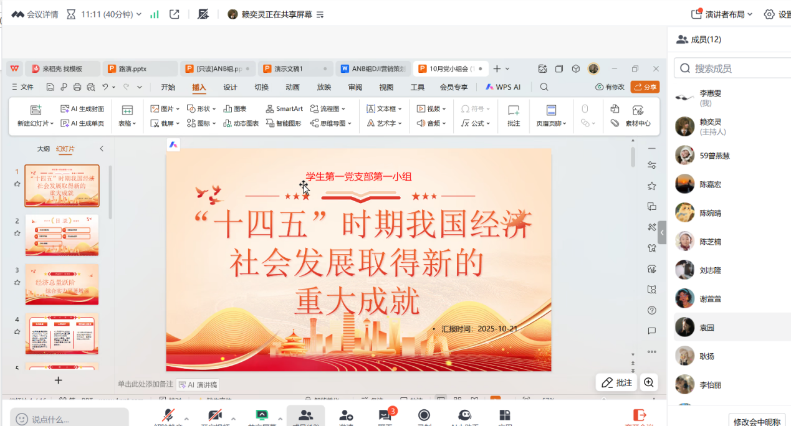Unmute the microphone in meeting toolbar
The height and width of the screenshot is (426, 791).
pyautogui.click(x=168, y=416)
